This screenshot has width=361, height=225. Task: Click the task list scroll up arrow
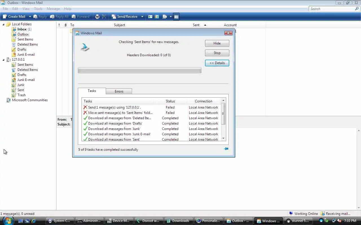(223, 100)
